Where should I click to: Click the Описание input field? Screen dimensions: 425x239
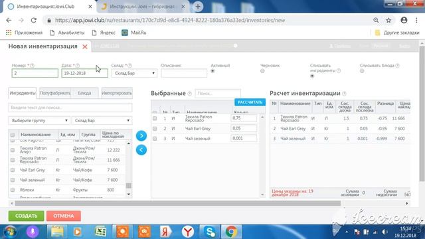point(184,73)
